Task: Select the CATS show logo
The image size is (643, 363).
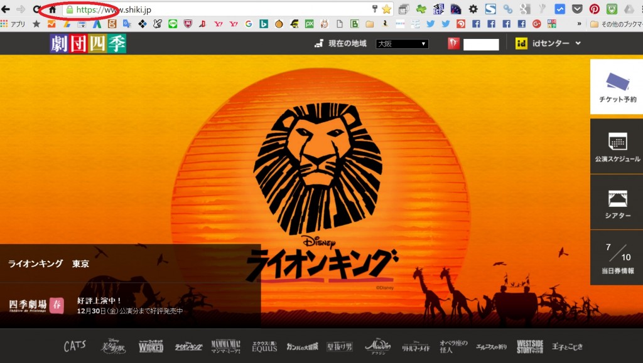Action: tap(75, 346)
